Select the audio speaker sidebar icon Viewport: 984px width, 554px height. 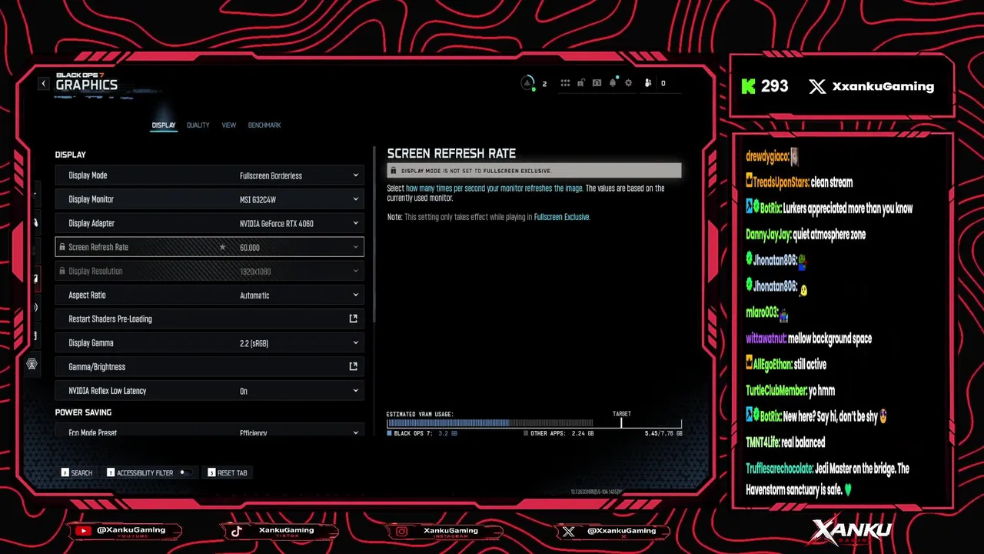(35, 307)
